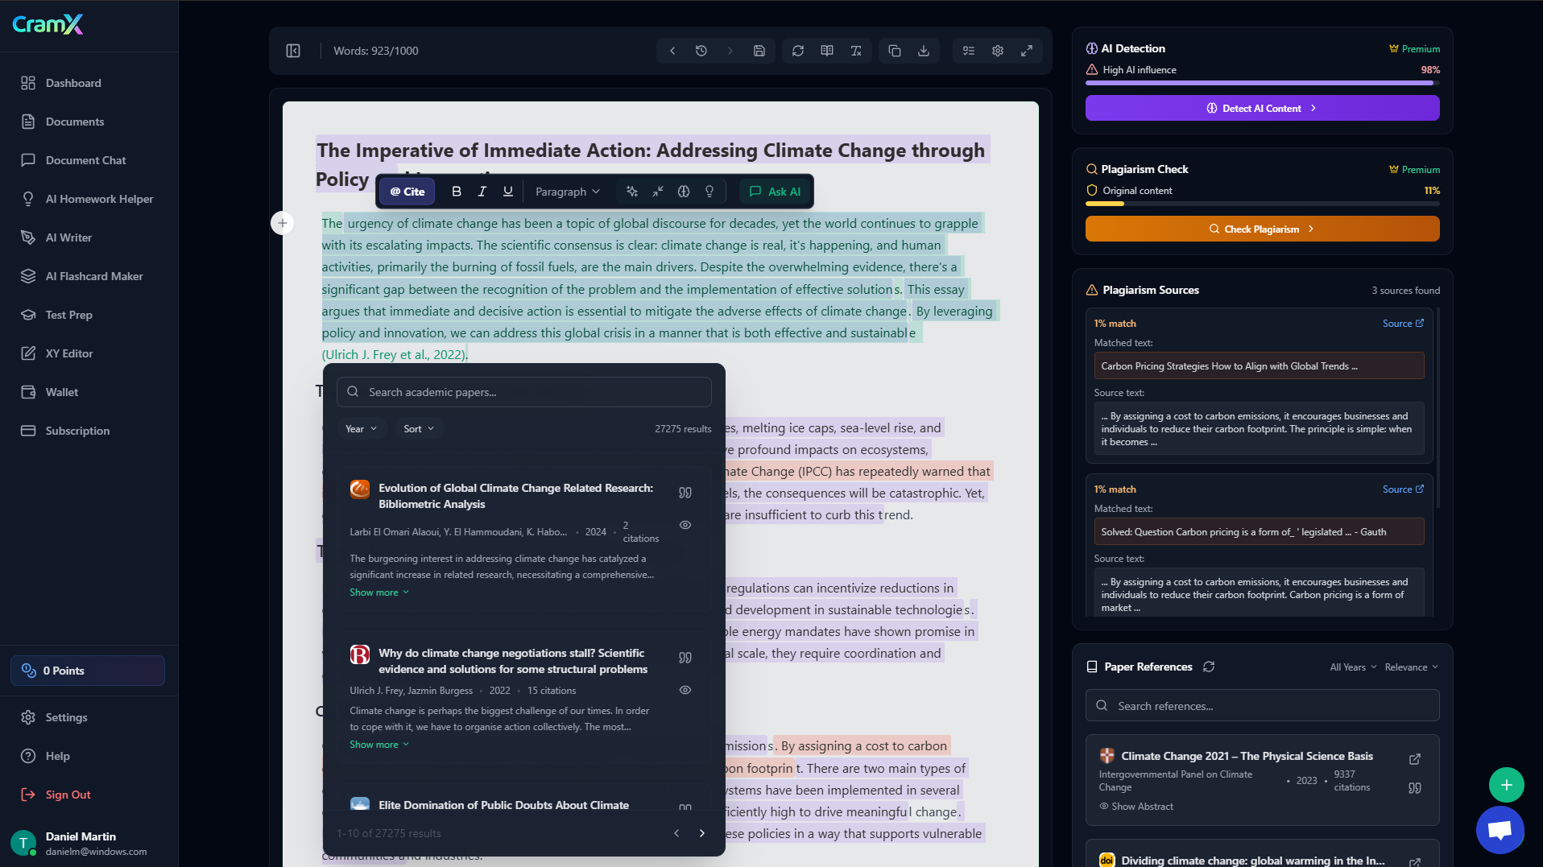This screenshot has width=1543, height=867.
Task: Open version history with the clock icon
Action: 701,50
